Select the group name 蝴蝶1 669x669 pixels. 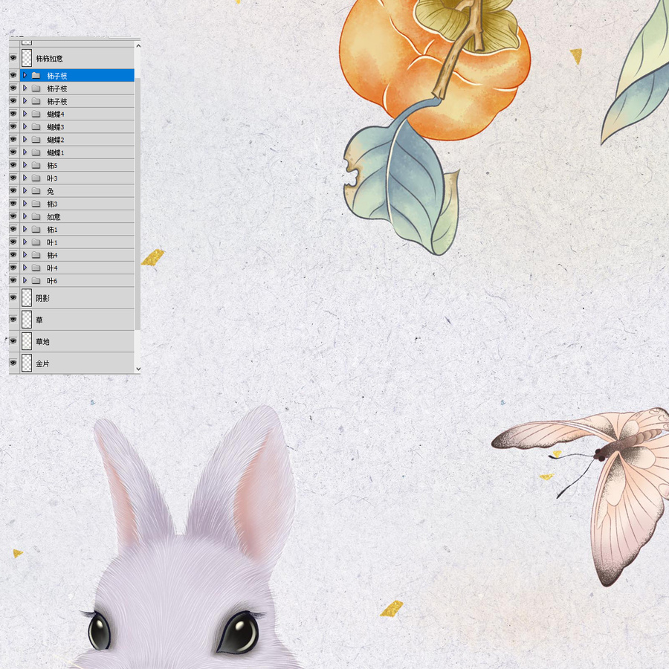(56, 152)
